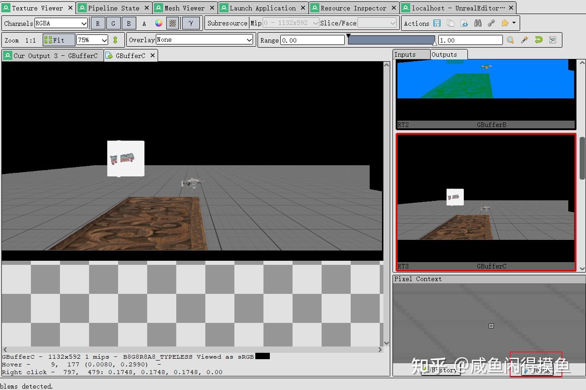The image size is (586, 390).
Task: Click the Fit zoom button
Action: pyautogui.click(x=59, y=40)
